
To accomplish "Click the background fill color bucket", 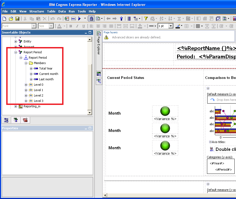I will (140, 26).
